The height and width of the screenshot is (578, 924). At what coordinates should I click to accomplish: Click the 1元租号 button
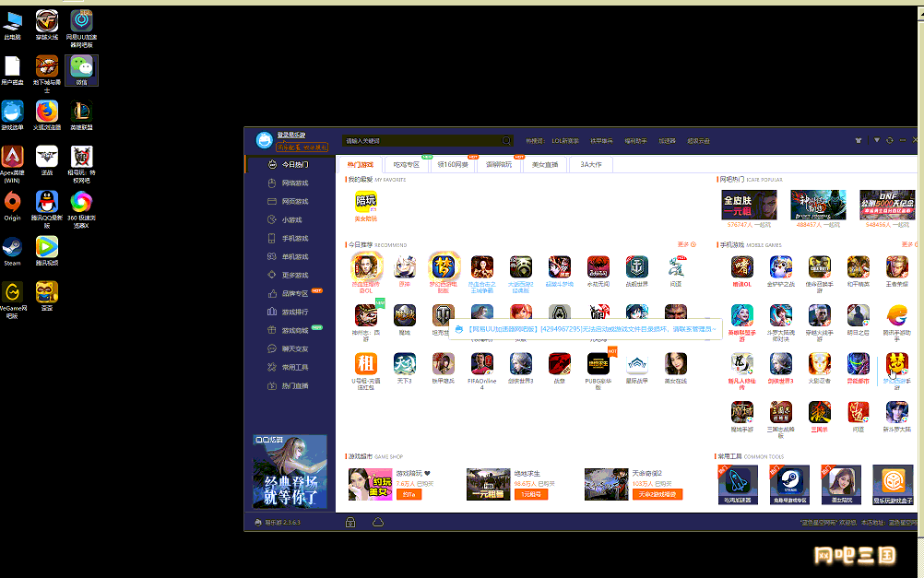[531, 495]
